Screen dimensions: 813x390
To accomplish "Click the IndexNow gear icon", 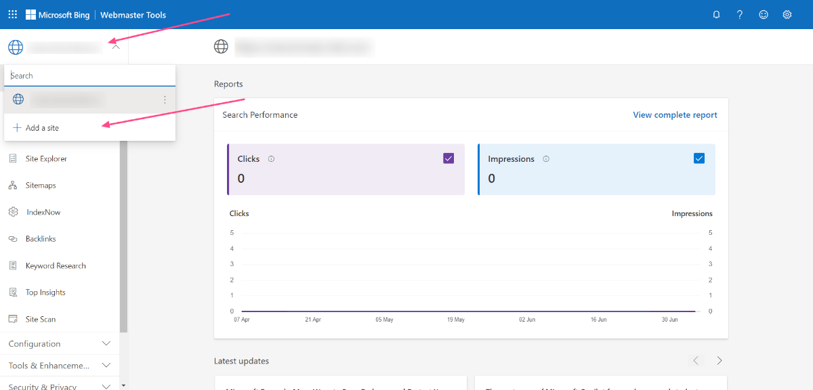I will pos(13,212).
